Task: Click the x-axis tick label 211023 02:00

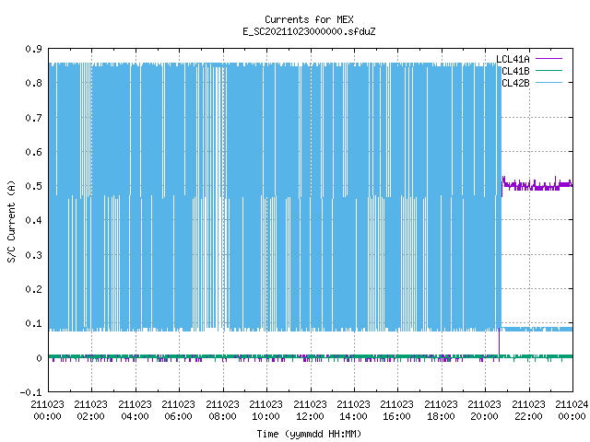Action: tap(90, 411)
